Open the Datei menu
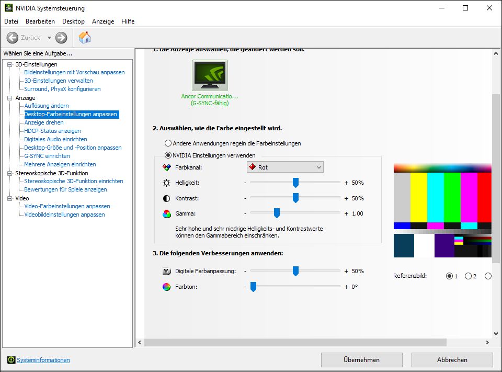Image resolution: width=502 pixels, height=372 pixels. (x=11, y=21)
